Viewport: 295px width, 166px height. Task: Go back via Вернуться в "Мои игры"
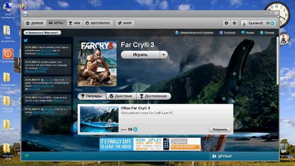point(42,33)
